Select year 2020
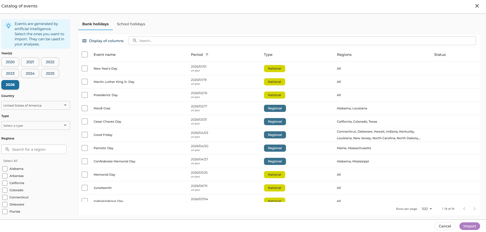 (10, 62)
